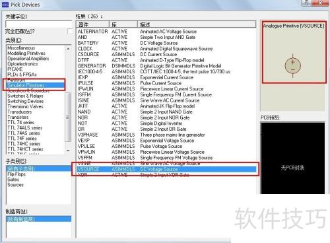This screenshot has height=243, width=330.
Task: Select OR gate device row
Action: 166,129
